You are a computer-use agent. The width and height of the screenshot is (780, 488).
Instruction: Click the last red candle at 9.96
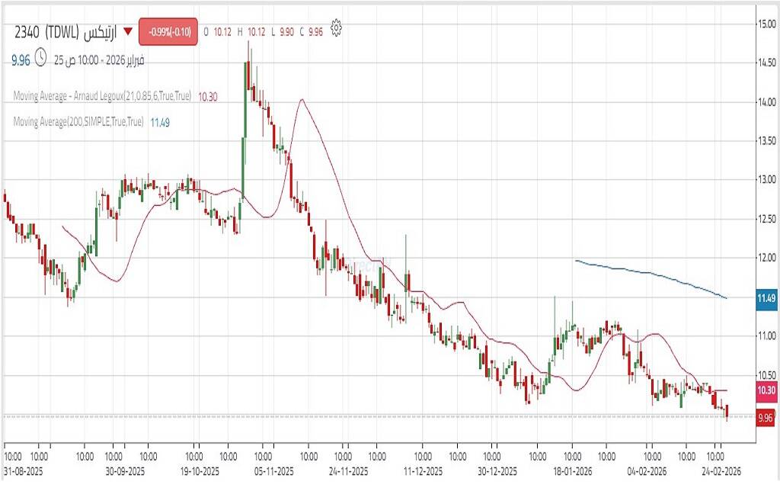click(727, 412)
